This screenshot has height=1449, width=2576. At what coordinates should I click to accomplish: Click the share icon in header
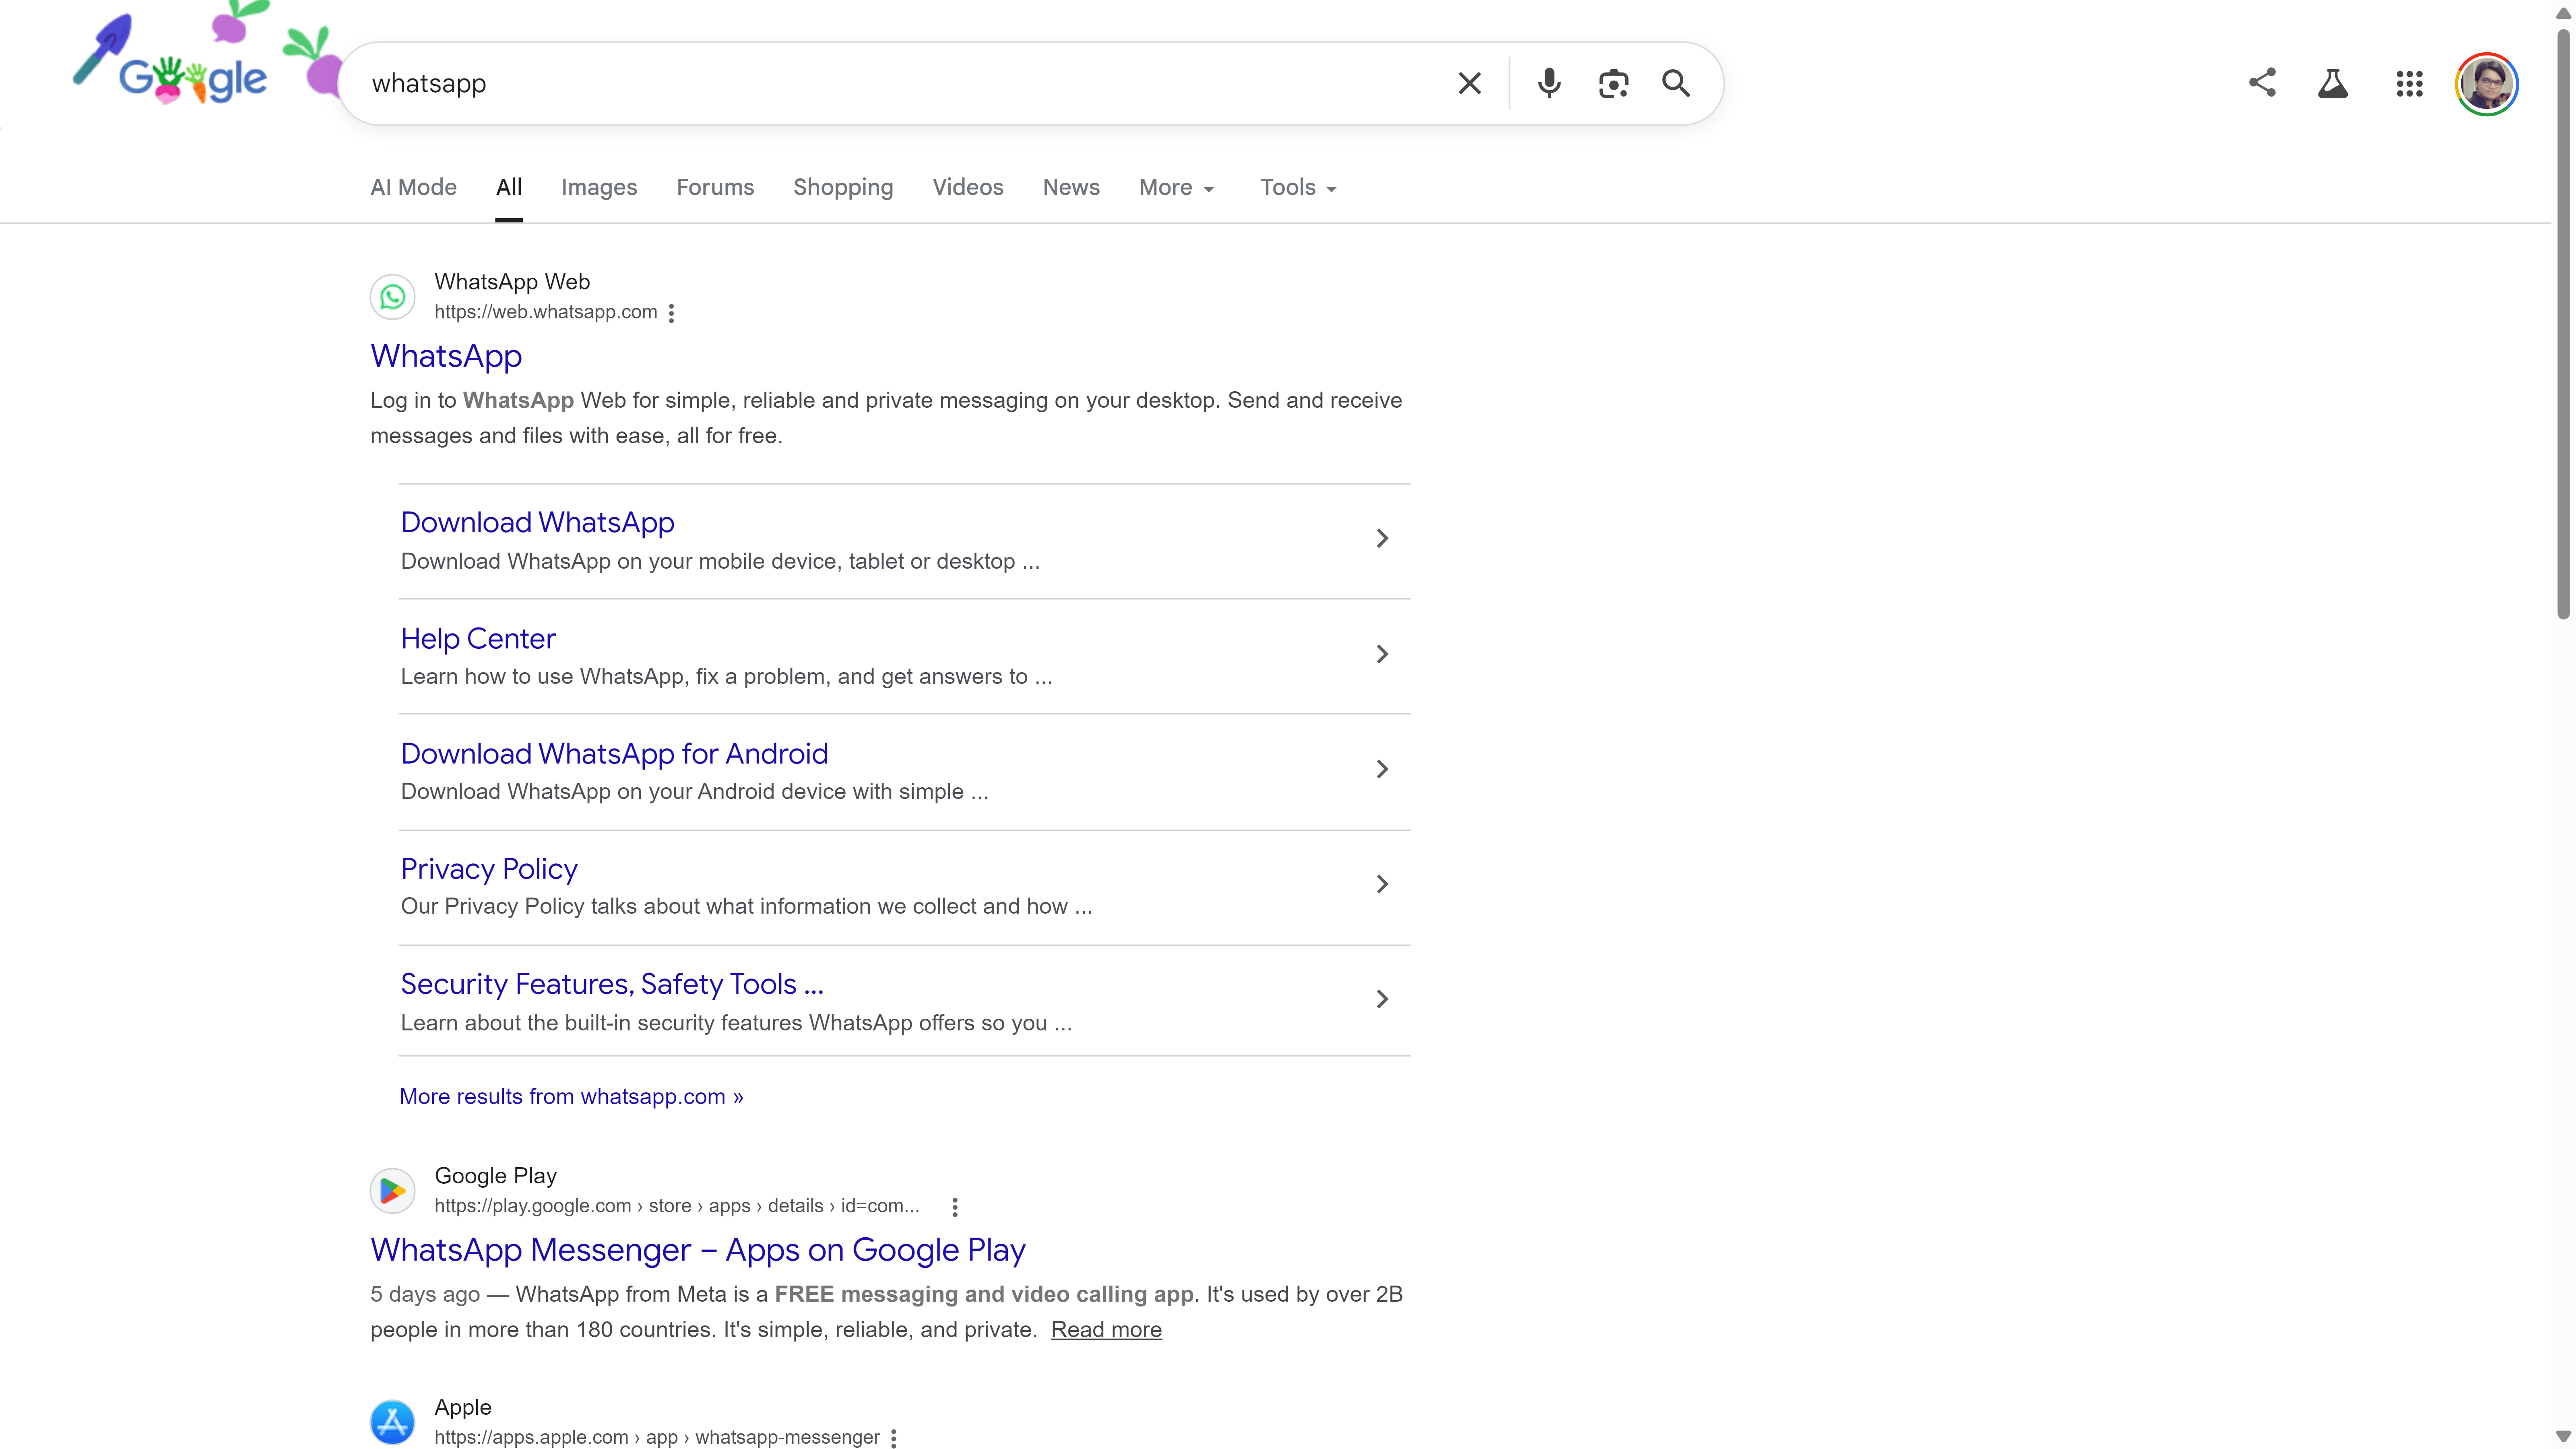[x=2262, y=83]
